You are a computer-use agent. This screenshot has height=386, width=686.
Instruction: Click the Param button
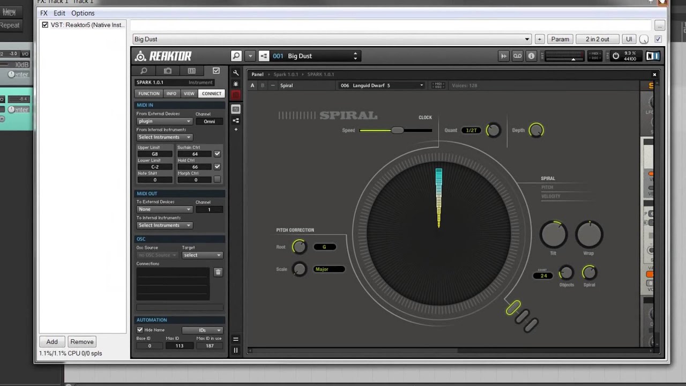click(x=560, y=39)
